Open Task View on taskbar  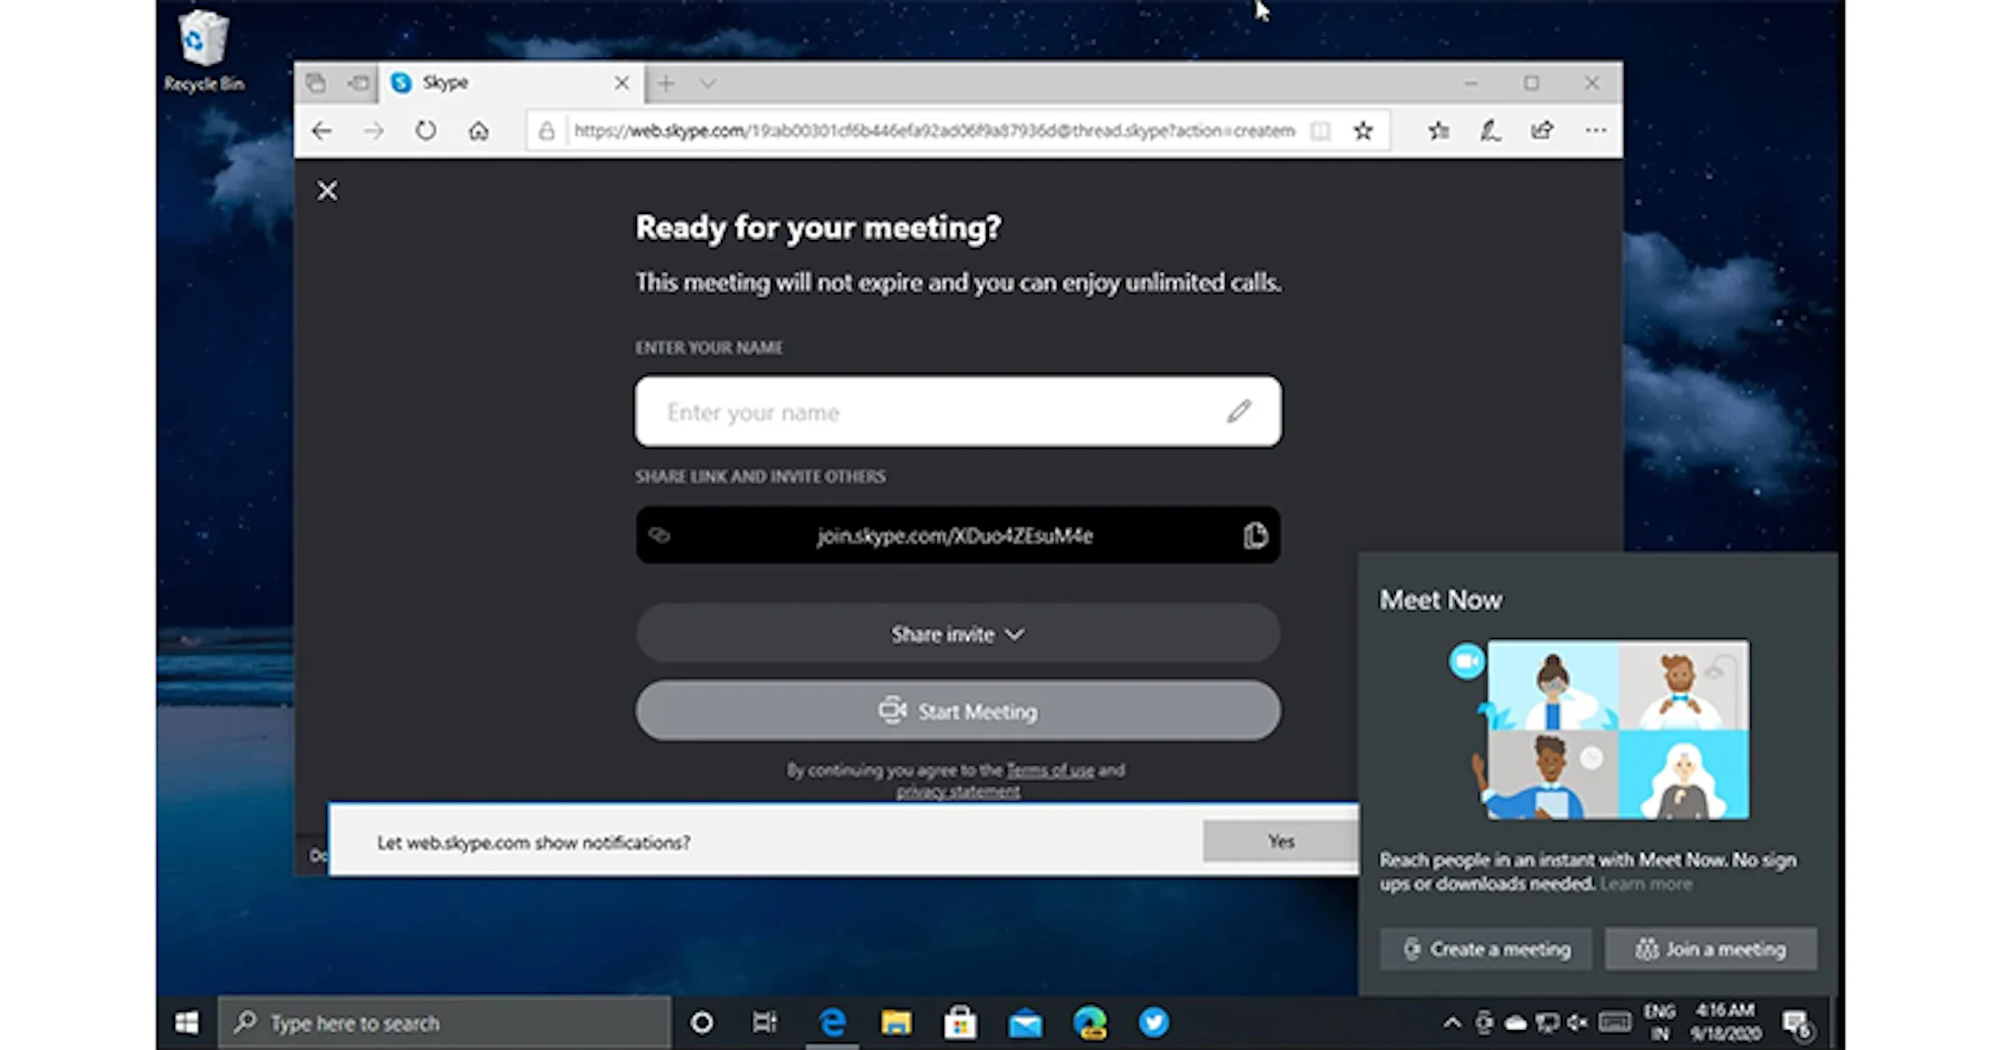[x=764, y=1022]
